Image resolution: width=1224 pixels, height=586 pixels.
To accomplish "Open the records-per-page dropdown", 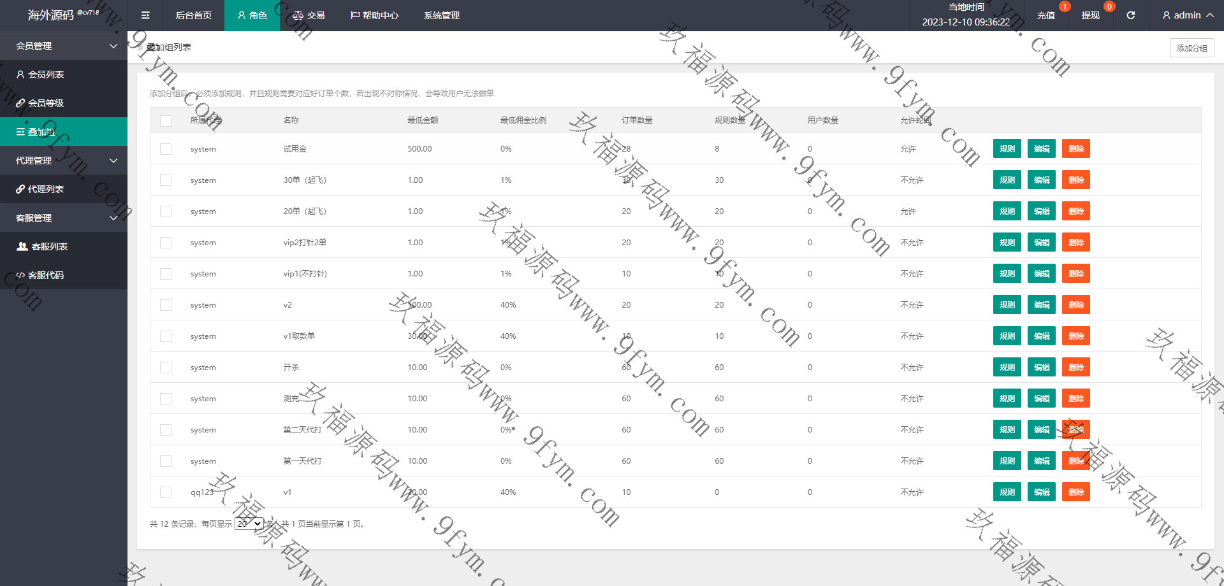I will (249, 524).
